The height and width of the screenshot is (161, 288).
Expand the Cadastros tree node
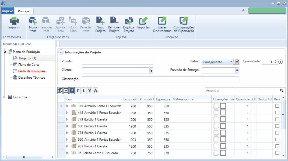point(4,97)
